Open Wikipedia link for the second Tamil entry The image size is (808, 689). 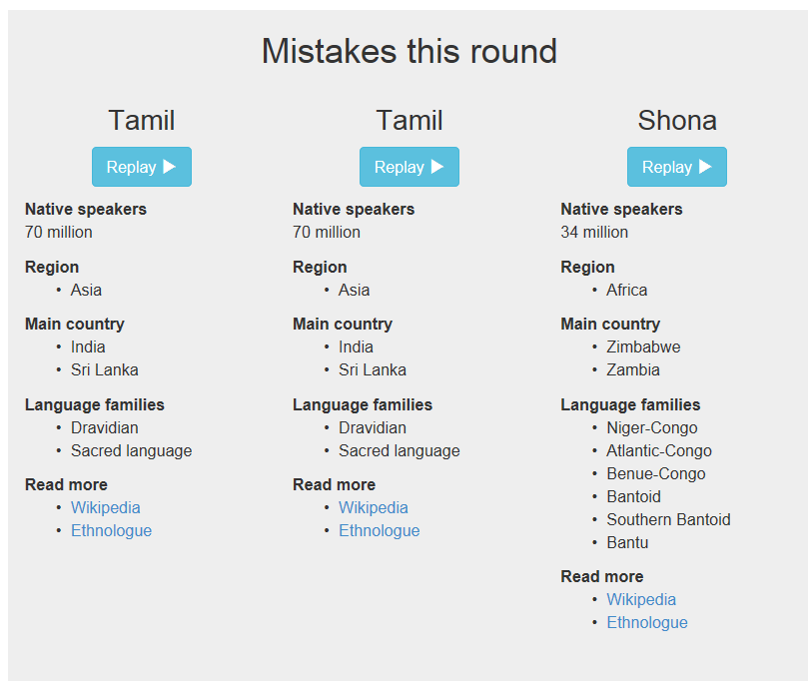[x=374, y=507]
